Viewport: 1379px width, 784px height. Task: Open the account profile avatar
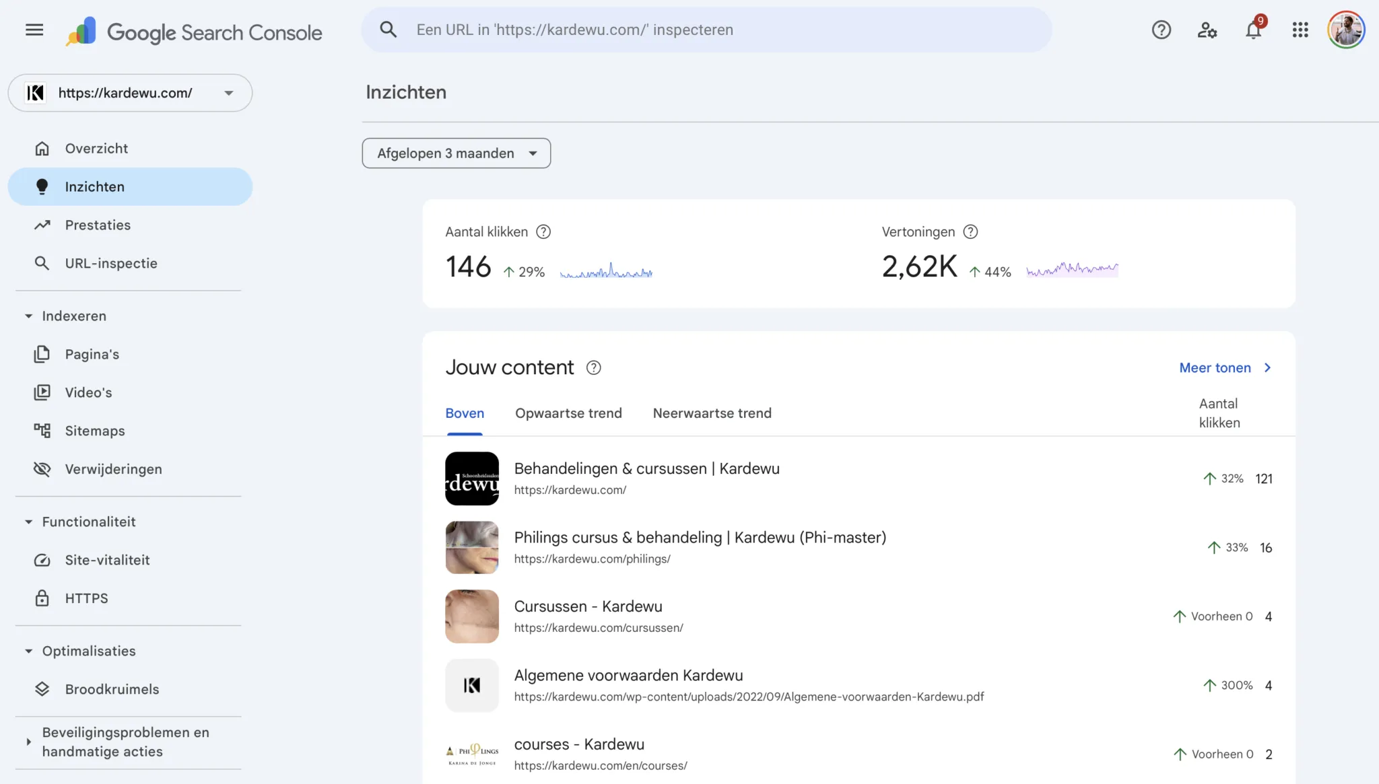click(1346, 30)
